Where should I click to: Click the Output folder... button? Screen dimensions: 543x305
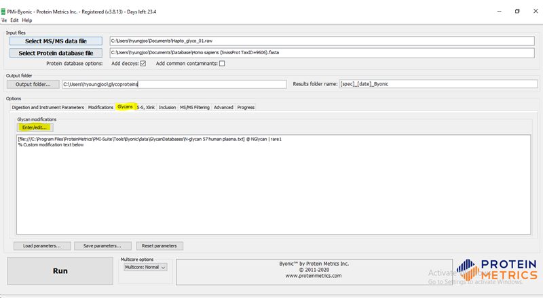point(33,84)
